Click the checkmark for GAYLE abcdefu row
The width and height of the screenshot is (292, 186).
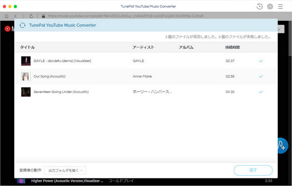pos(261,61)
